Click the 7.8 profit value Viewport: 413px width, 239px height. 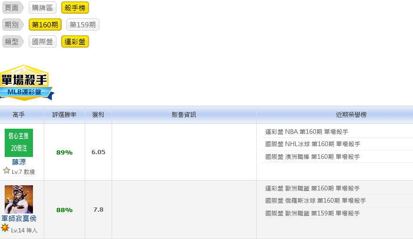point(98,209)
